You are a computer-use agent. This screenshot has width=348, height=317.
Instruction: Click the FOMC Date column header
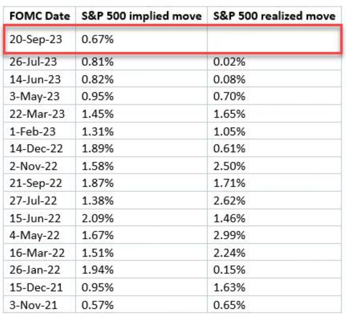click(x=40, y=16)
